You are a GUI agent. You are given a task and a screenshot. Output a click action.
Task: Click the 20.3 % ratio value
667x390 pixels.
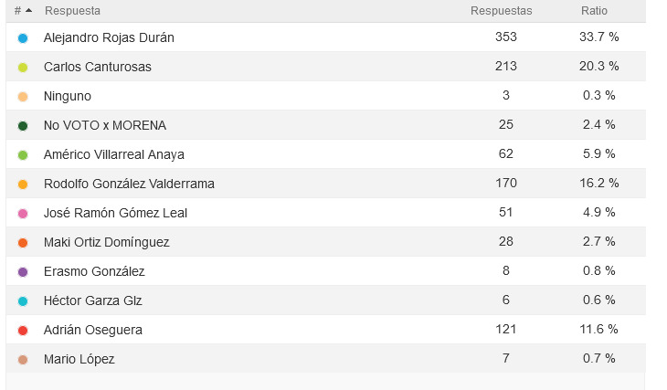(x=599, y=67)
